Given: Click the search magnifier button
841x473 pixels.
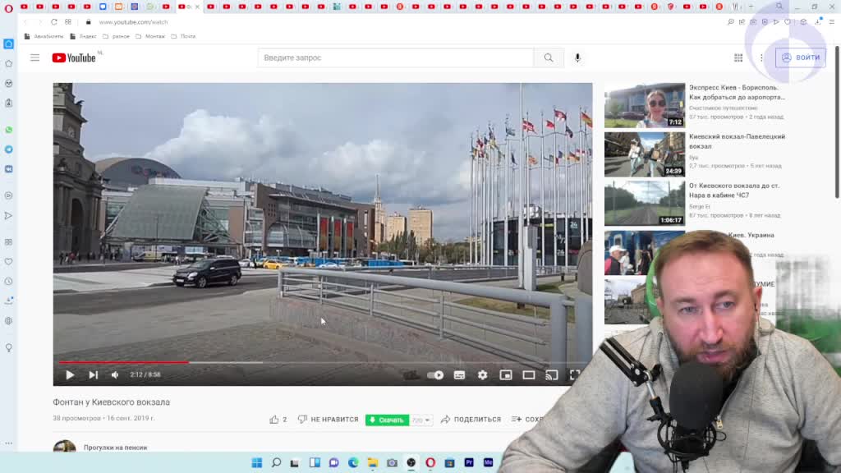Looking at the screenshot, I should (x=548, y=57).
